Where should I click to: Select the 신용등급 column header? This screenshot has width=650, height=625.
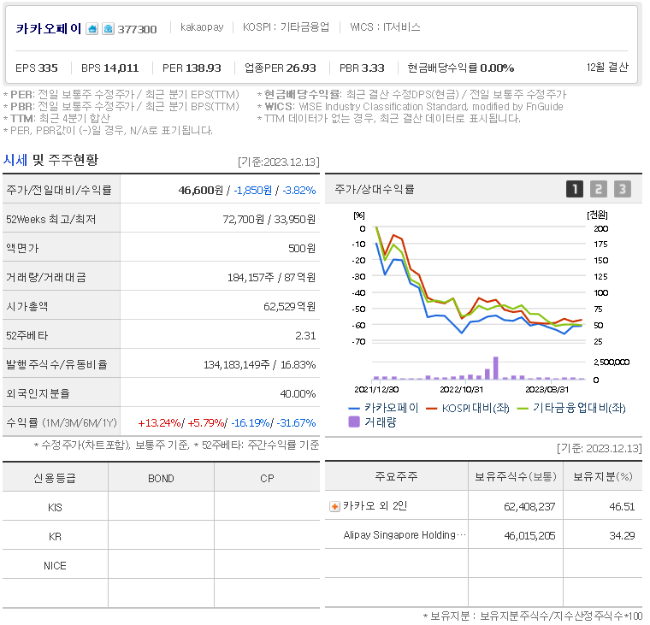tap(55, 478)
